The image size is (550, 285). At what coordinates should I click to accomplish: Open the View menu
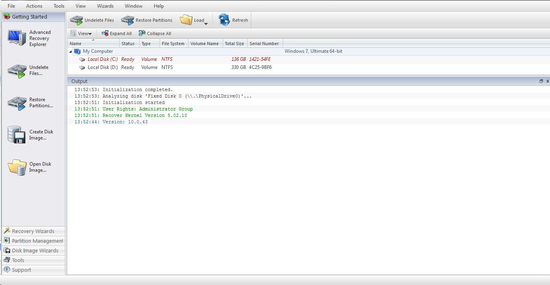click(x=81, y=6)
